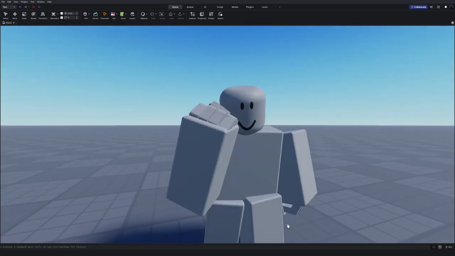Screen dimensions: 455x256
Task: Switch to the Model tab
Action: [x=235, y=7]
